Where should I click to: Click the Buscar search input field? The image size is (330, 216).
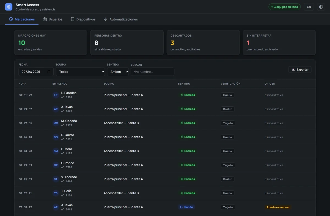coord(152,72)
